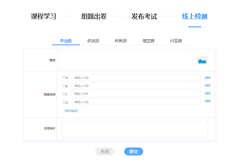The width and height of the screenshot is (238, 167).
Task: Focus the 题目 question text area
Action: (127, 60)
